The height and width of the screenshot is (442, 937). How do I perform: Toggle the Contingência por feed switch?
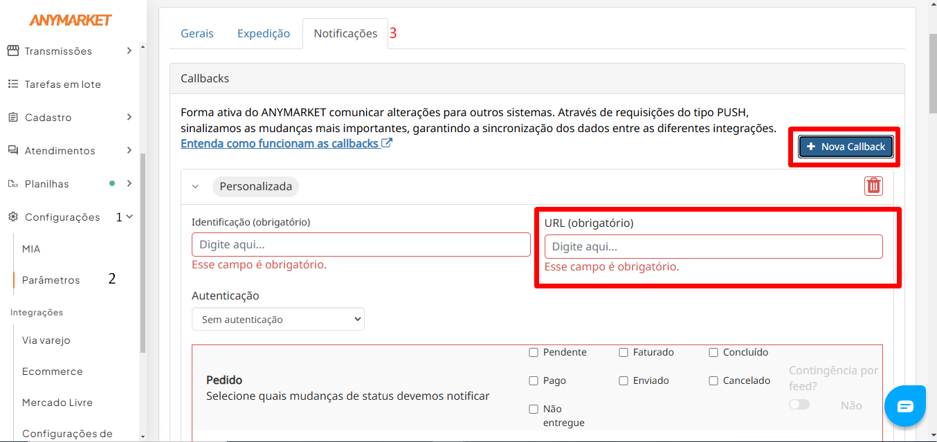tap(799, 405)
